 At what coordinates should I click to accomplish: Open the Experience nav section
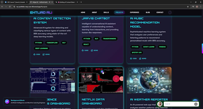pos(135,13)
